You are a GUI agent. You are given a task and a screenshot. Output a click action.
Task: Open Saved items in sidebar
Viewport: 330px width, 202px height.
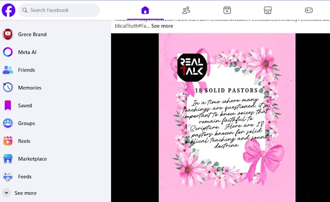pyautogui.click(x=25, y=105)
